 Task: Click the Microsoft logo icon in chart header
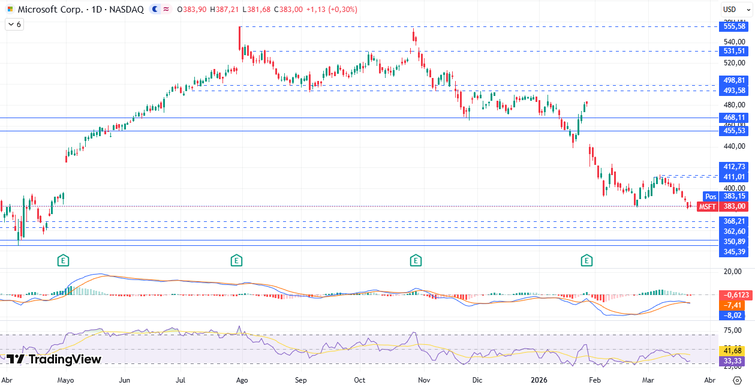(x=10, y=10)
